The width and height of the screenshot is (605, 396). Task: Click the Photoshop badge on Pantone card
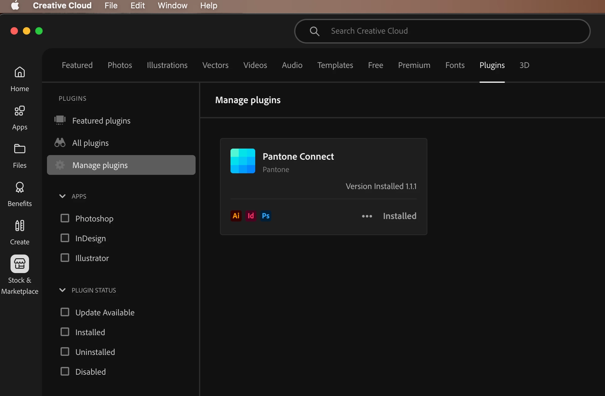(x=266, y=216)
